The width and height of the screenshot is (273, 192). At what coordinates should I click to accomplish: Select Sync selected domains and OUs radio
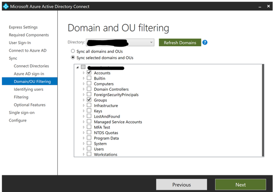click(73, 57)
